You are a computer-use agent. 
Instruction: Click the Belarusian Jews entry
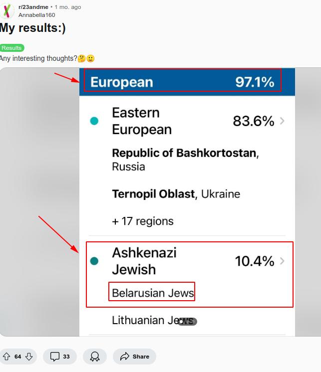(152, 293)
